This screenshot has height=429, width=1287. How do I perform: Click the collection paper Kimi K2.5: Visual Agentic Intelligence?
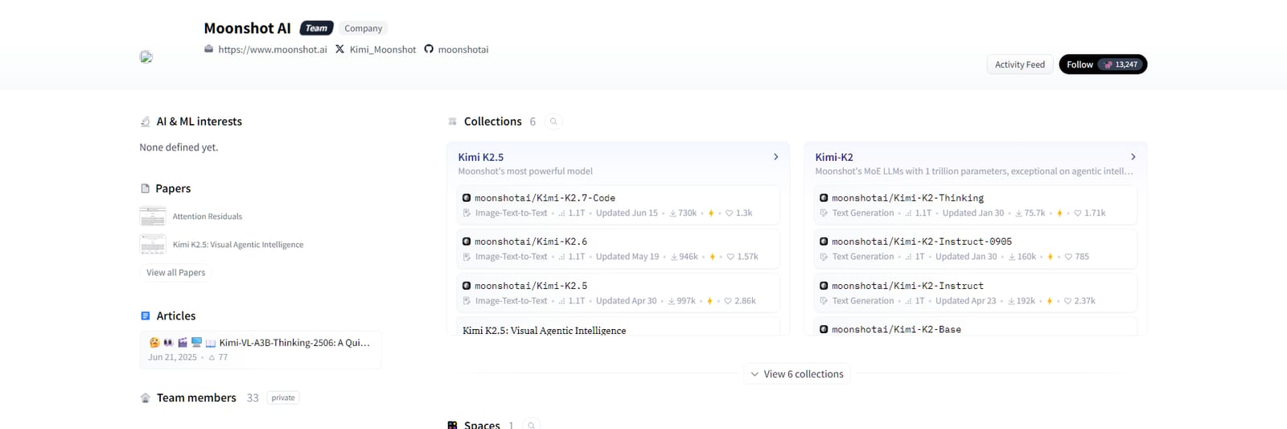click(544, 330)
